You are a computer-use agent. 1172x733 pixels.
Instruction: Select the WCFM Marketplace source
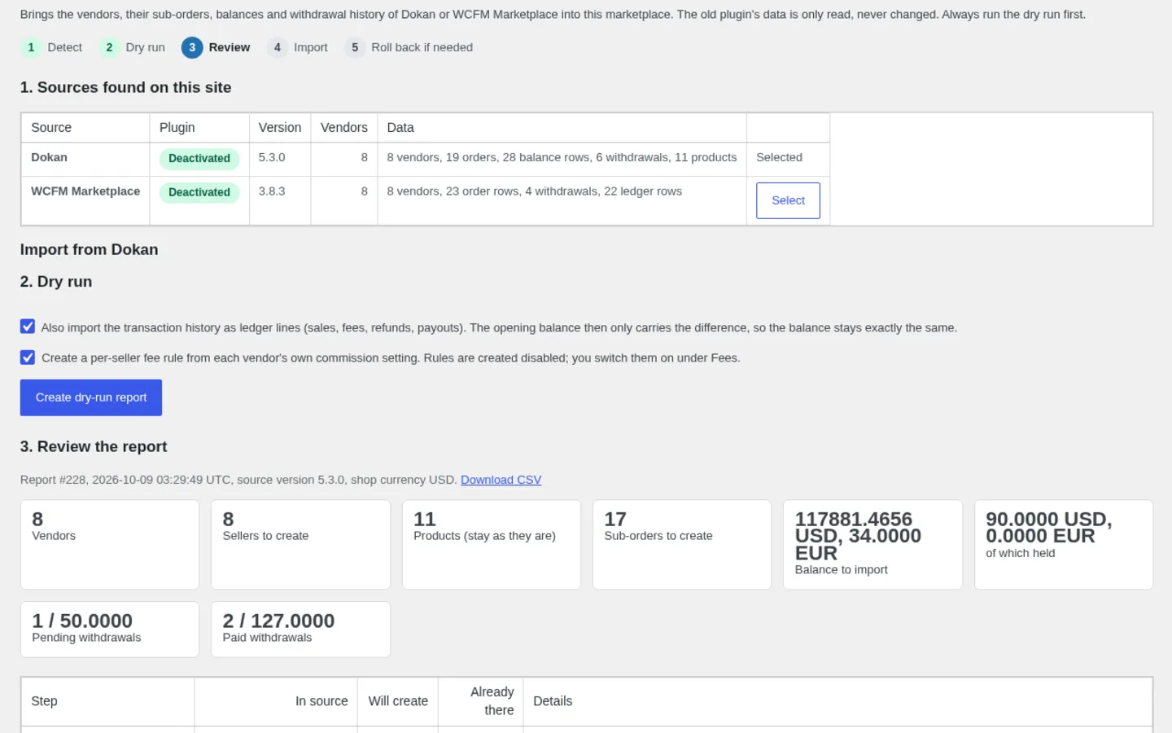(x=788, y=200)
